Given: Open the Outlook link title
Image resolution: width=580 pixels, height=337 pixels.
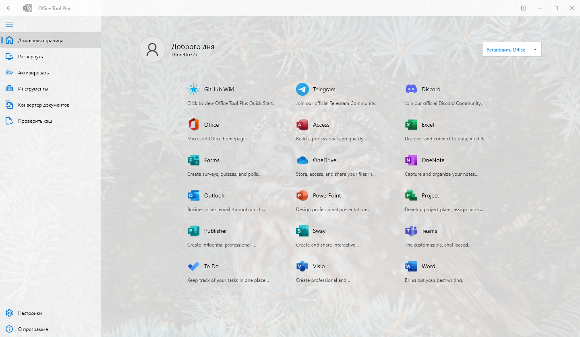Looking at the screenshot, I should coord(214,195).
